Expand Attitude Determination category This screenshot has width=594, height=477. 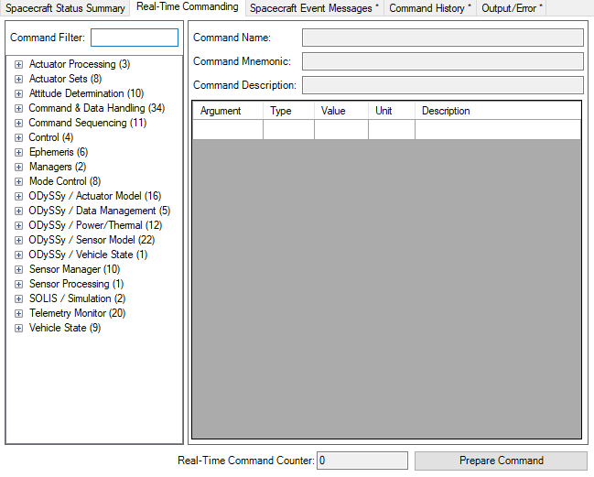pyautogui.click(x=18, y=93)
